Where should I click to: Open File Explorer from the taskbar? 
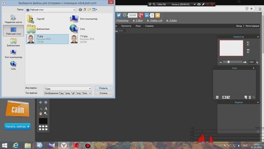tap(28, 145)
